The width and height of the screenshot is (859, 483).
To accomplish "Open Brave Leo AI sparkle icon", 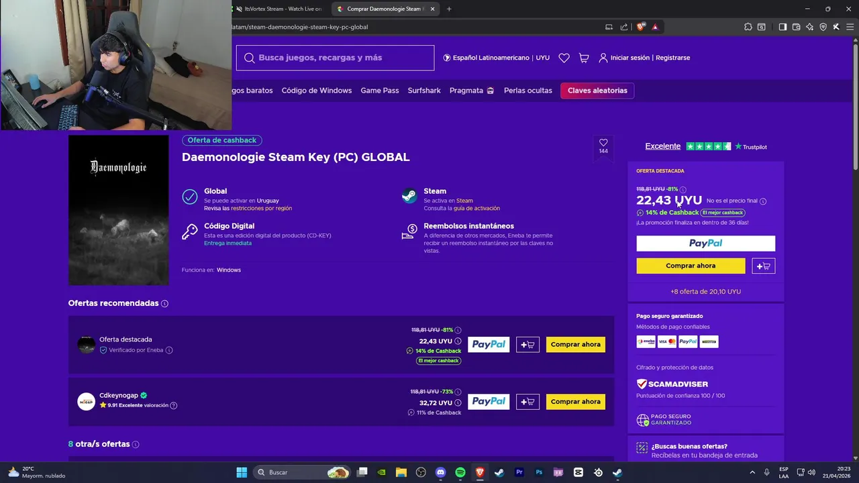I will coord(809,27).
